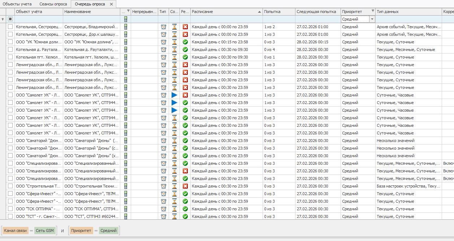The image size is (454, 241).
Task: Click the Канал связи filter condition field
Action: (x=15, y=231)
